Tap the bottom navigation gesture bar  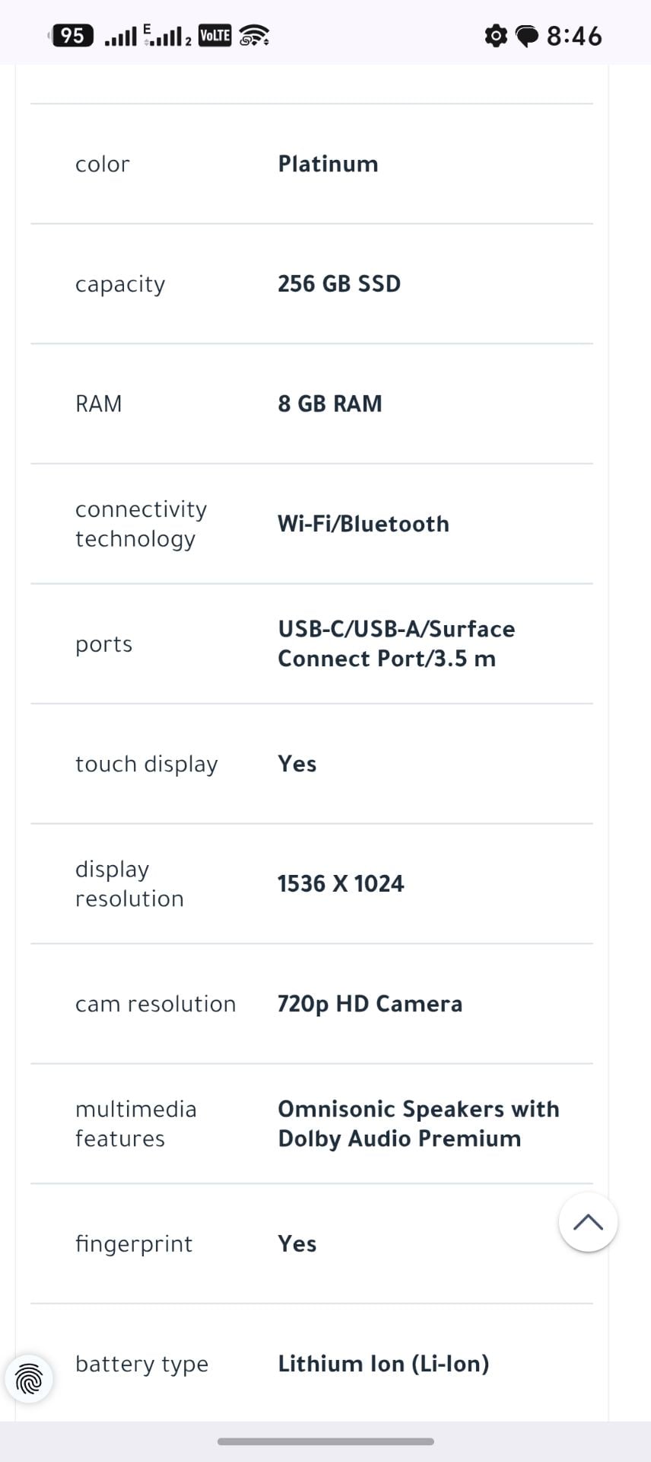pyautogui.click(x=325, y=1441)
